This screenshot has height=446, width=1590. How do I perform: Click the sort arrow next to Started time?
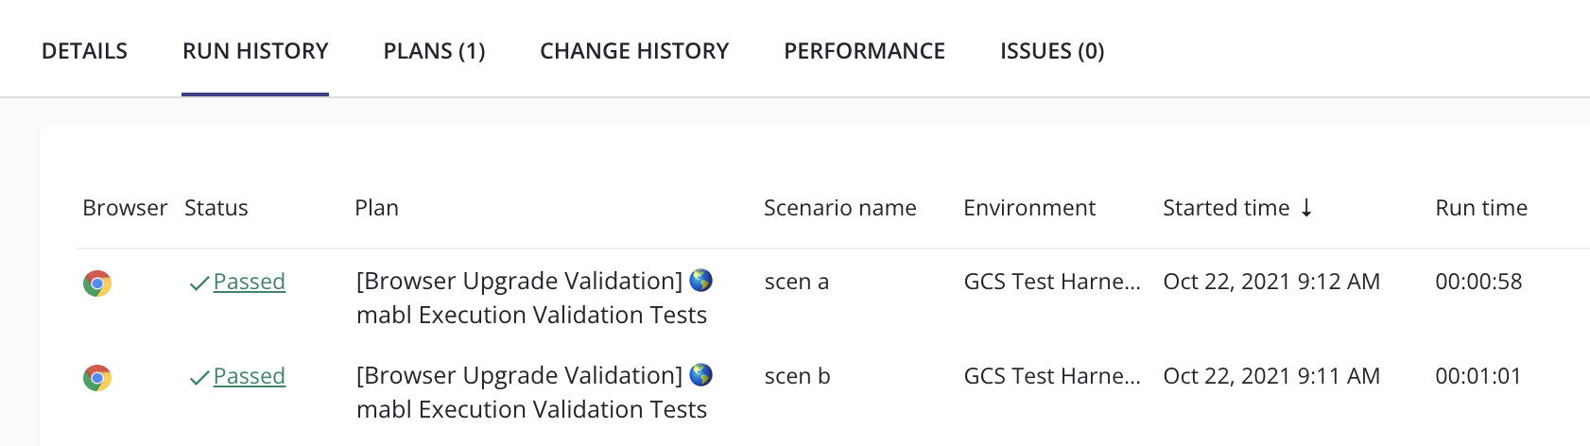1306,208
